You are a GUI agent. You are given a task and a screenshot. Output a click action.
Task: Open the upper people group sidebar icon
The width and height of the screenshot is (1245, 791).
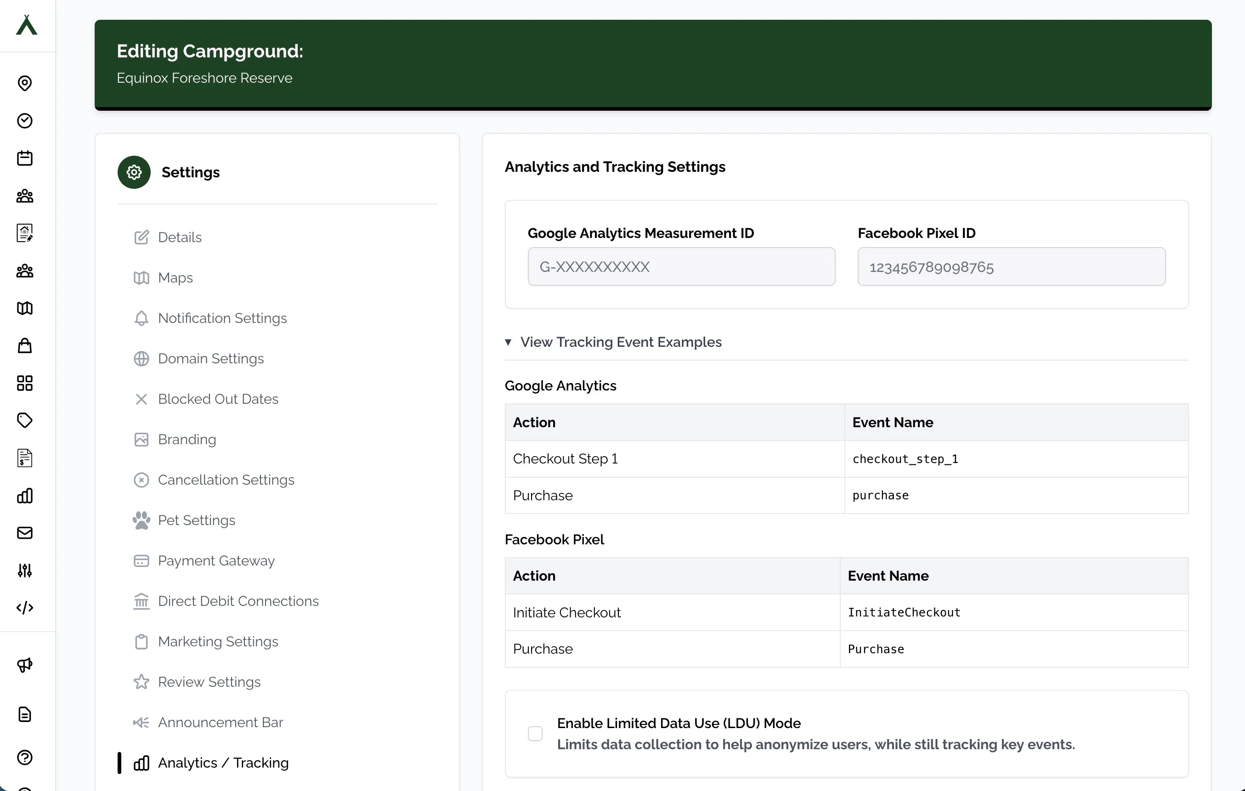[25, 196]
